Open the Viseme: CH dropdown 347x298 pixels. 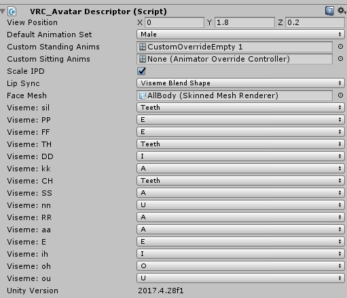(x=240, y=181)
